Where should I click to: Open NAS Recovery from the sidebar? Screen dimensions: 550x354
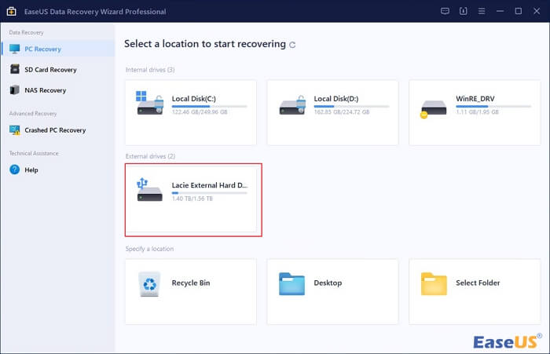point(45,90)
